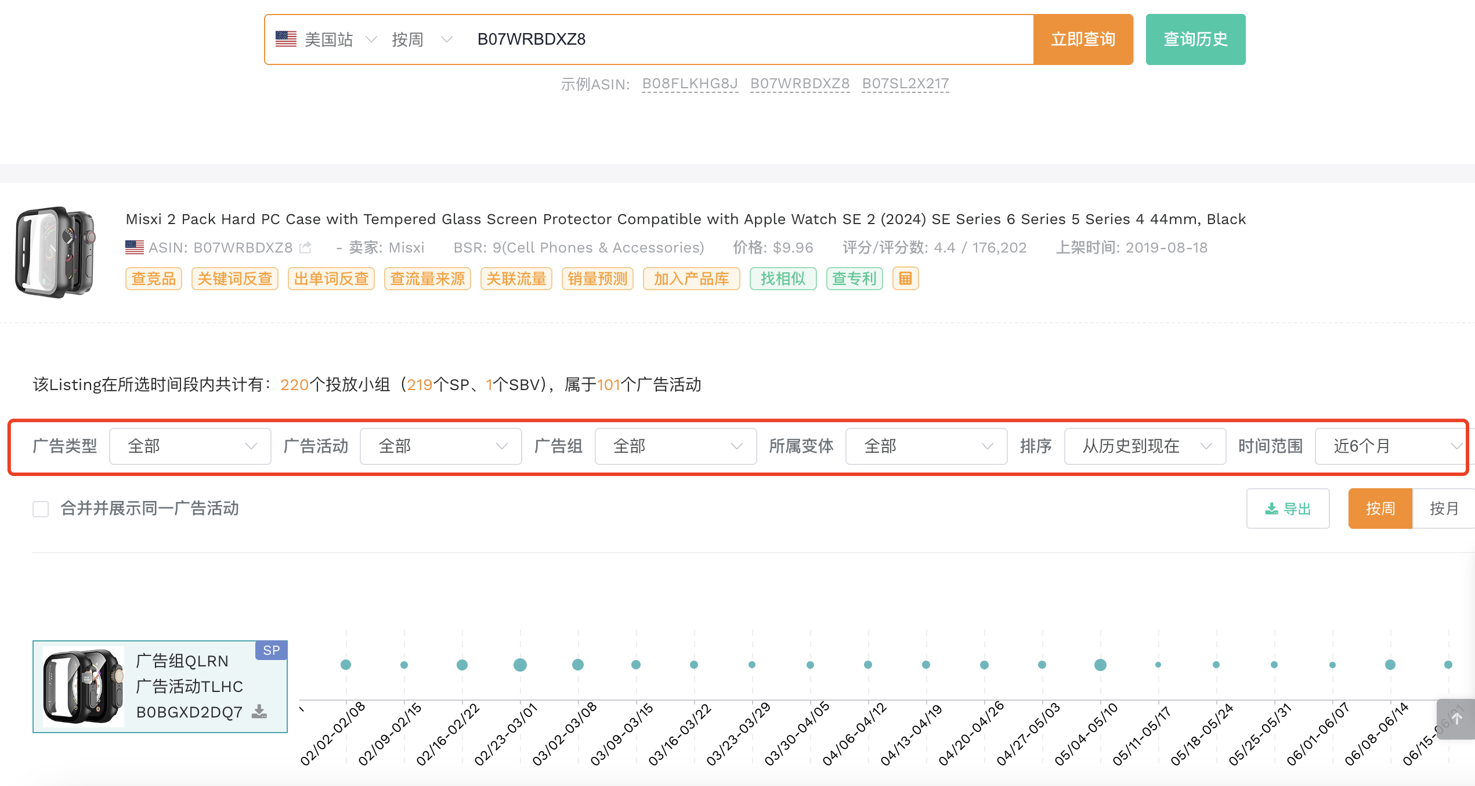Tick the 合并并展示同一广告活动 checkbox

41,509
